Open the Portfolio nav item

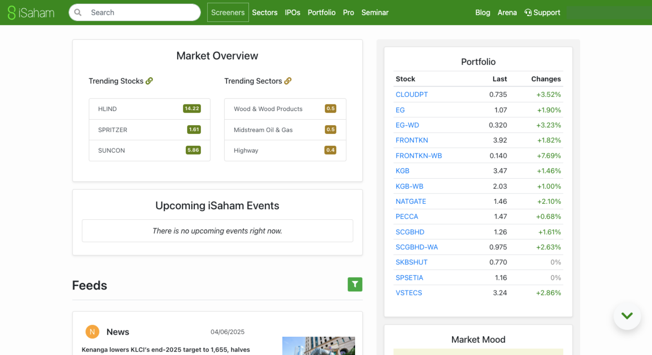click(321, 12)
